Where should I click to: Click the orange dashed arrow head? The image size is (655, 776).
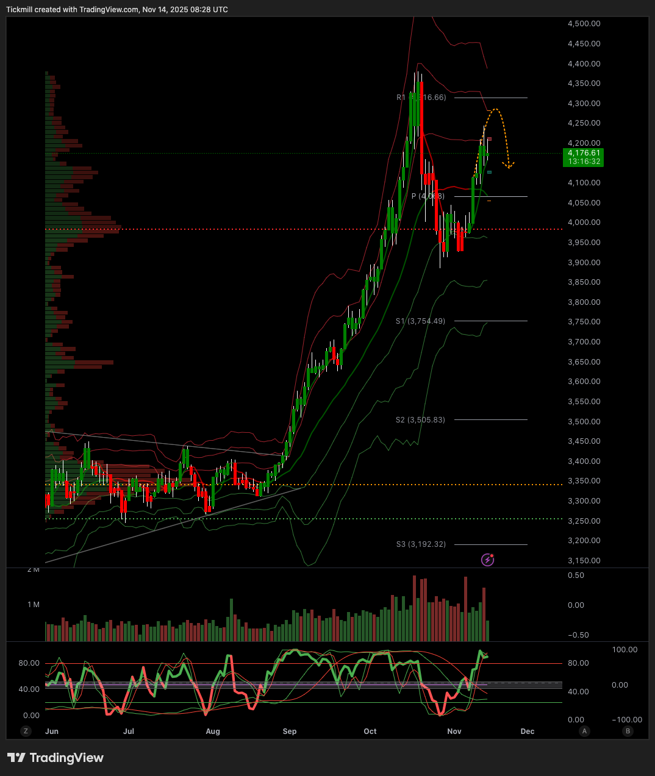coord(508,165)
